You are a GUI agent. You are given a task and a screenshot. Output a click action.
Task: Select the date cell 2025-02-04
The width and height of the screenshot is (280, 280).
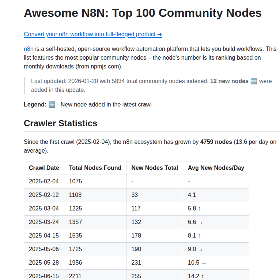tap(44, 182)
